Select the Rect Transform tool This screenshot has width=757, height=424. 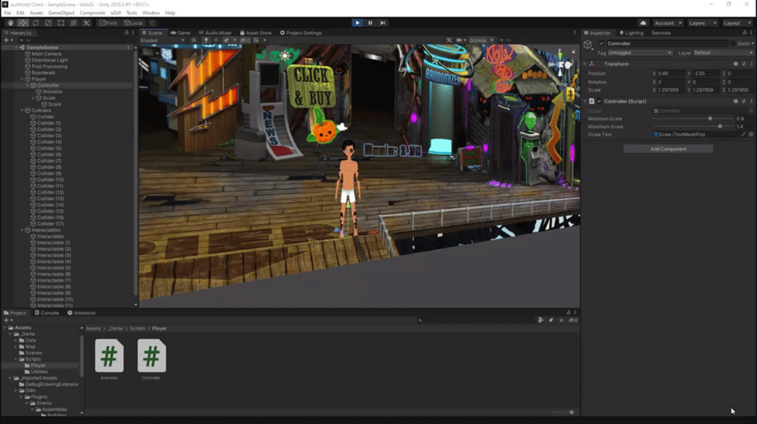[x=61, y=23]
